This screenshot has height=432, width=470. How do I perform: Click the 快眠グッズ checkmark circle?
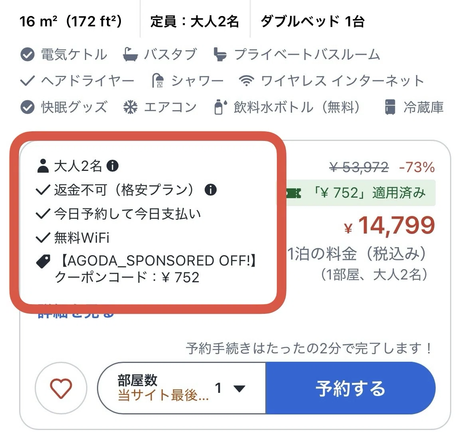(27, 107)
